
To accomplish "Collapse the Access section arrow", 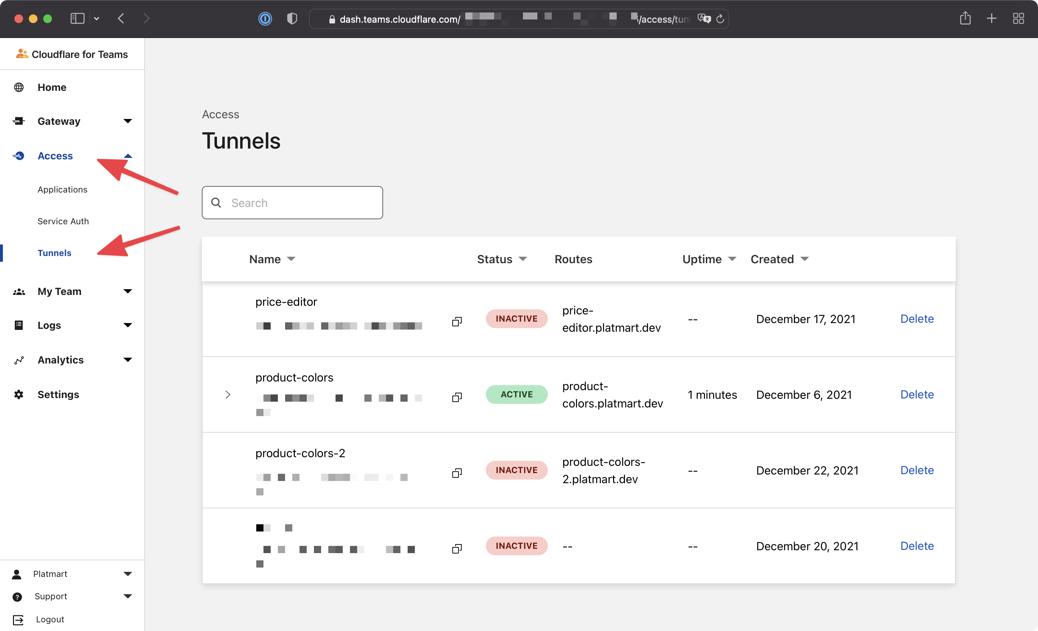I will point(128,155).
